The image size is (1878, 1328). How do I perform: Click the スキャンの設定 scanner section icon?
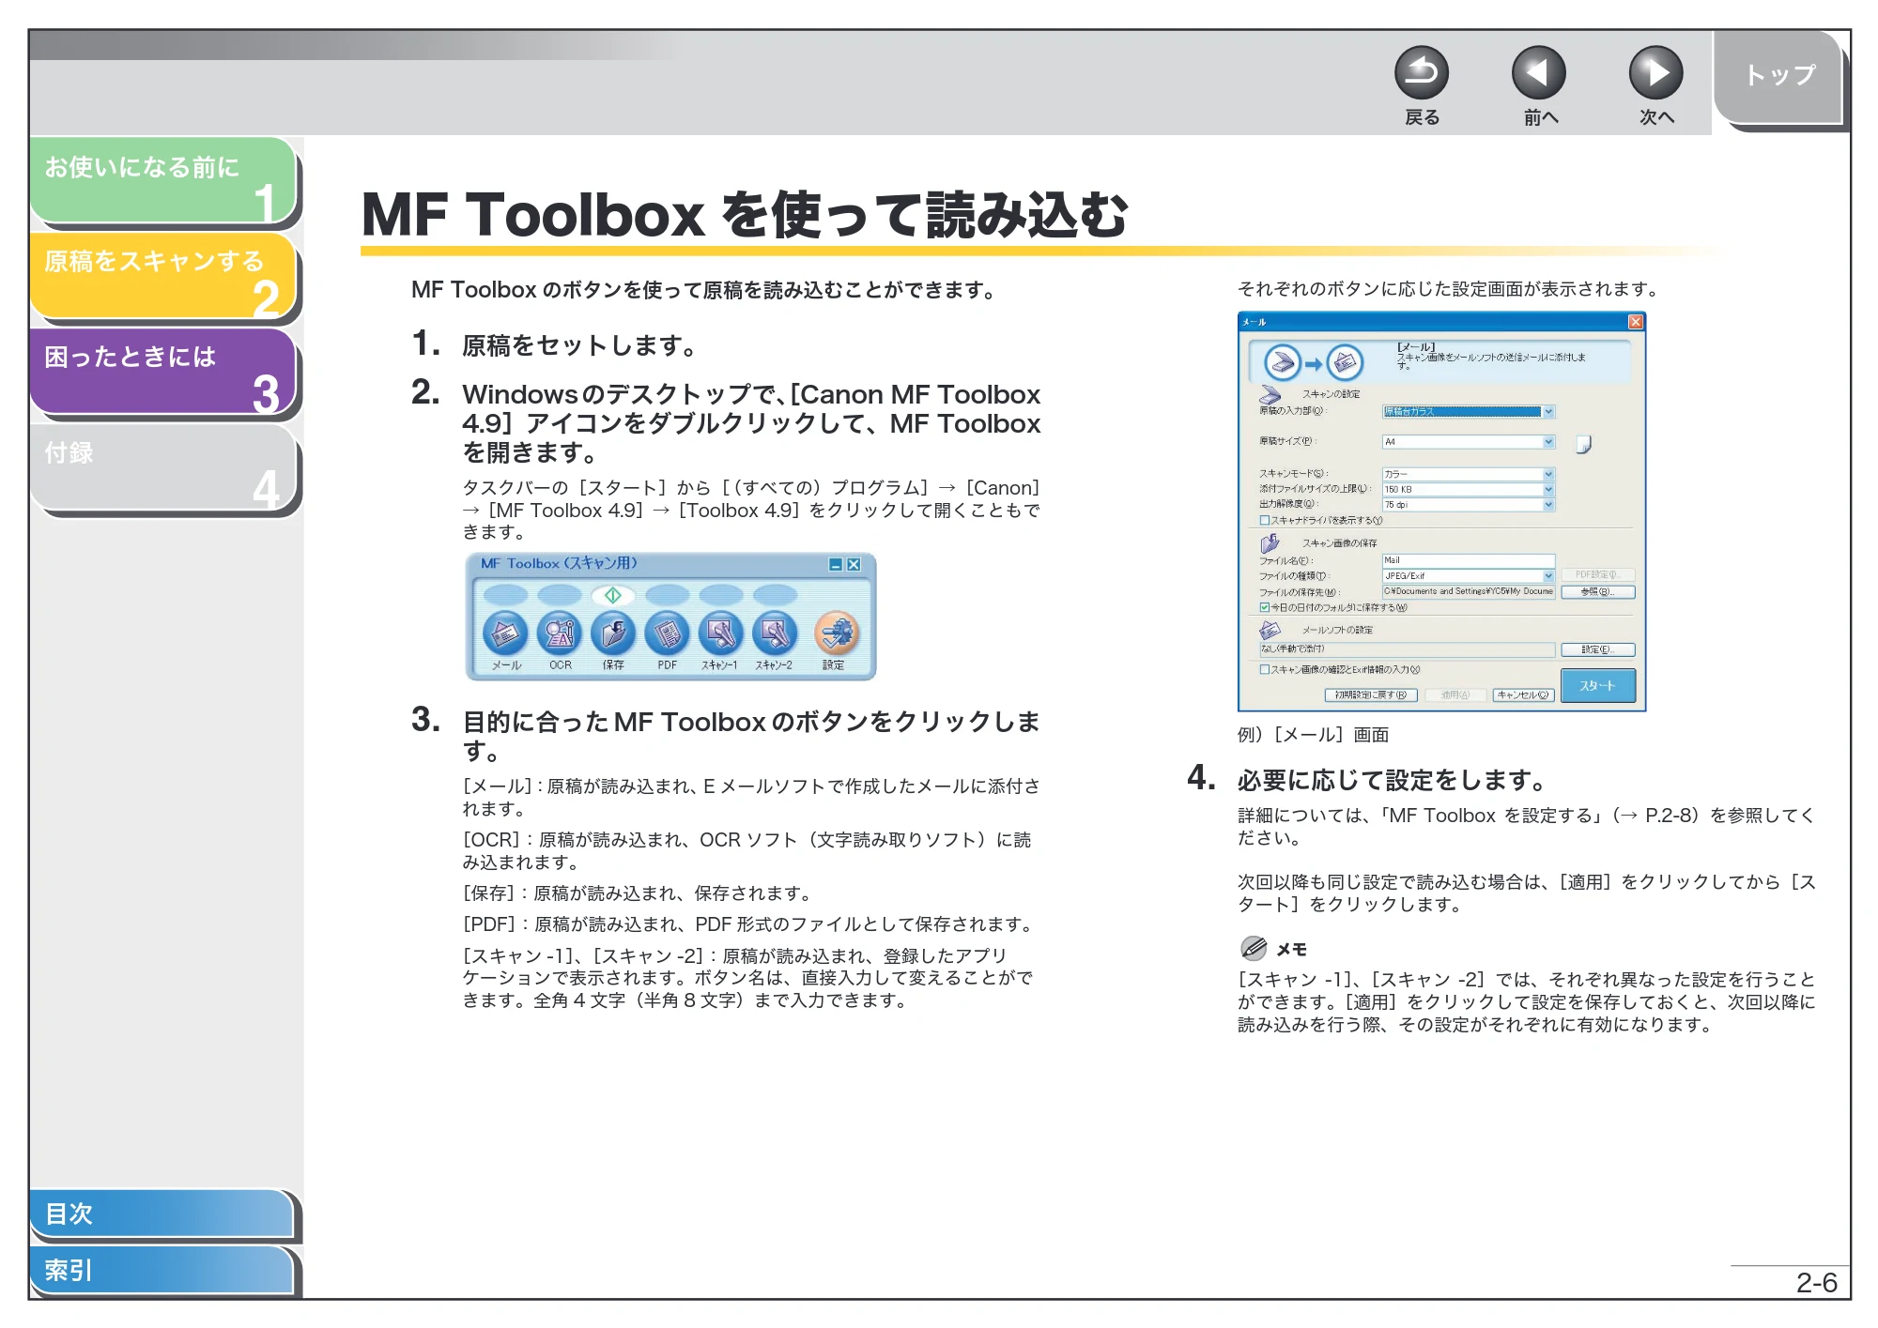(x=1270, y=394)
